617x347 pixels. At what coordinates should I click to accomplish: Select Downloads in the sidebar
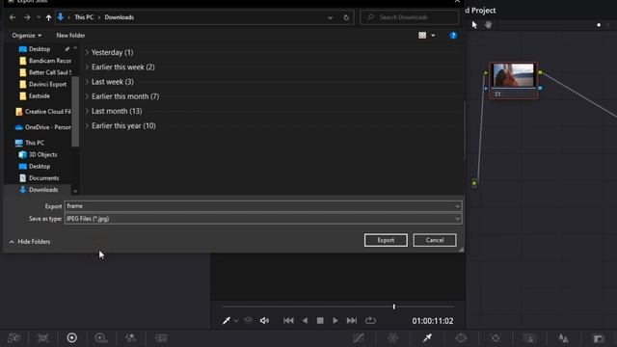pyautogui.click(x=39, y=190)
